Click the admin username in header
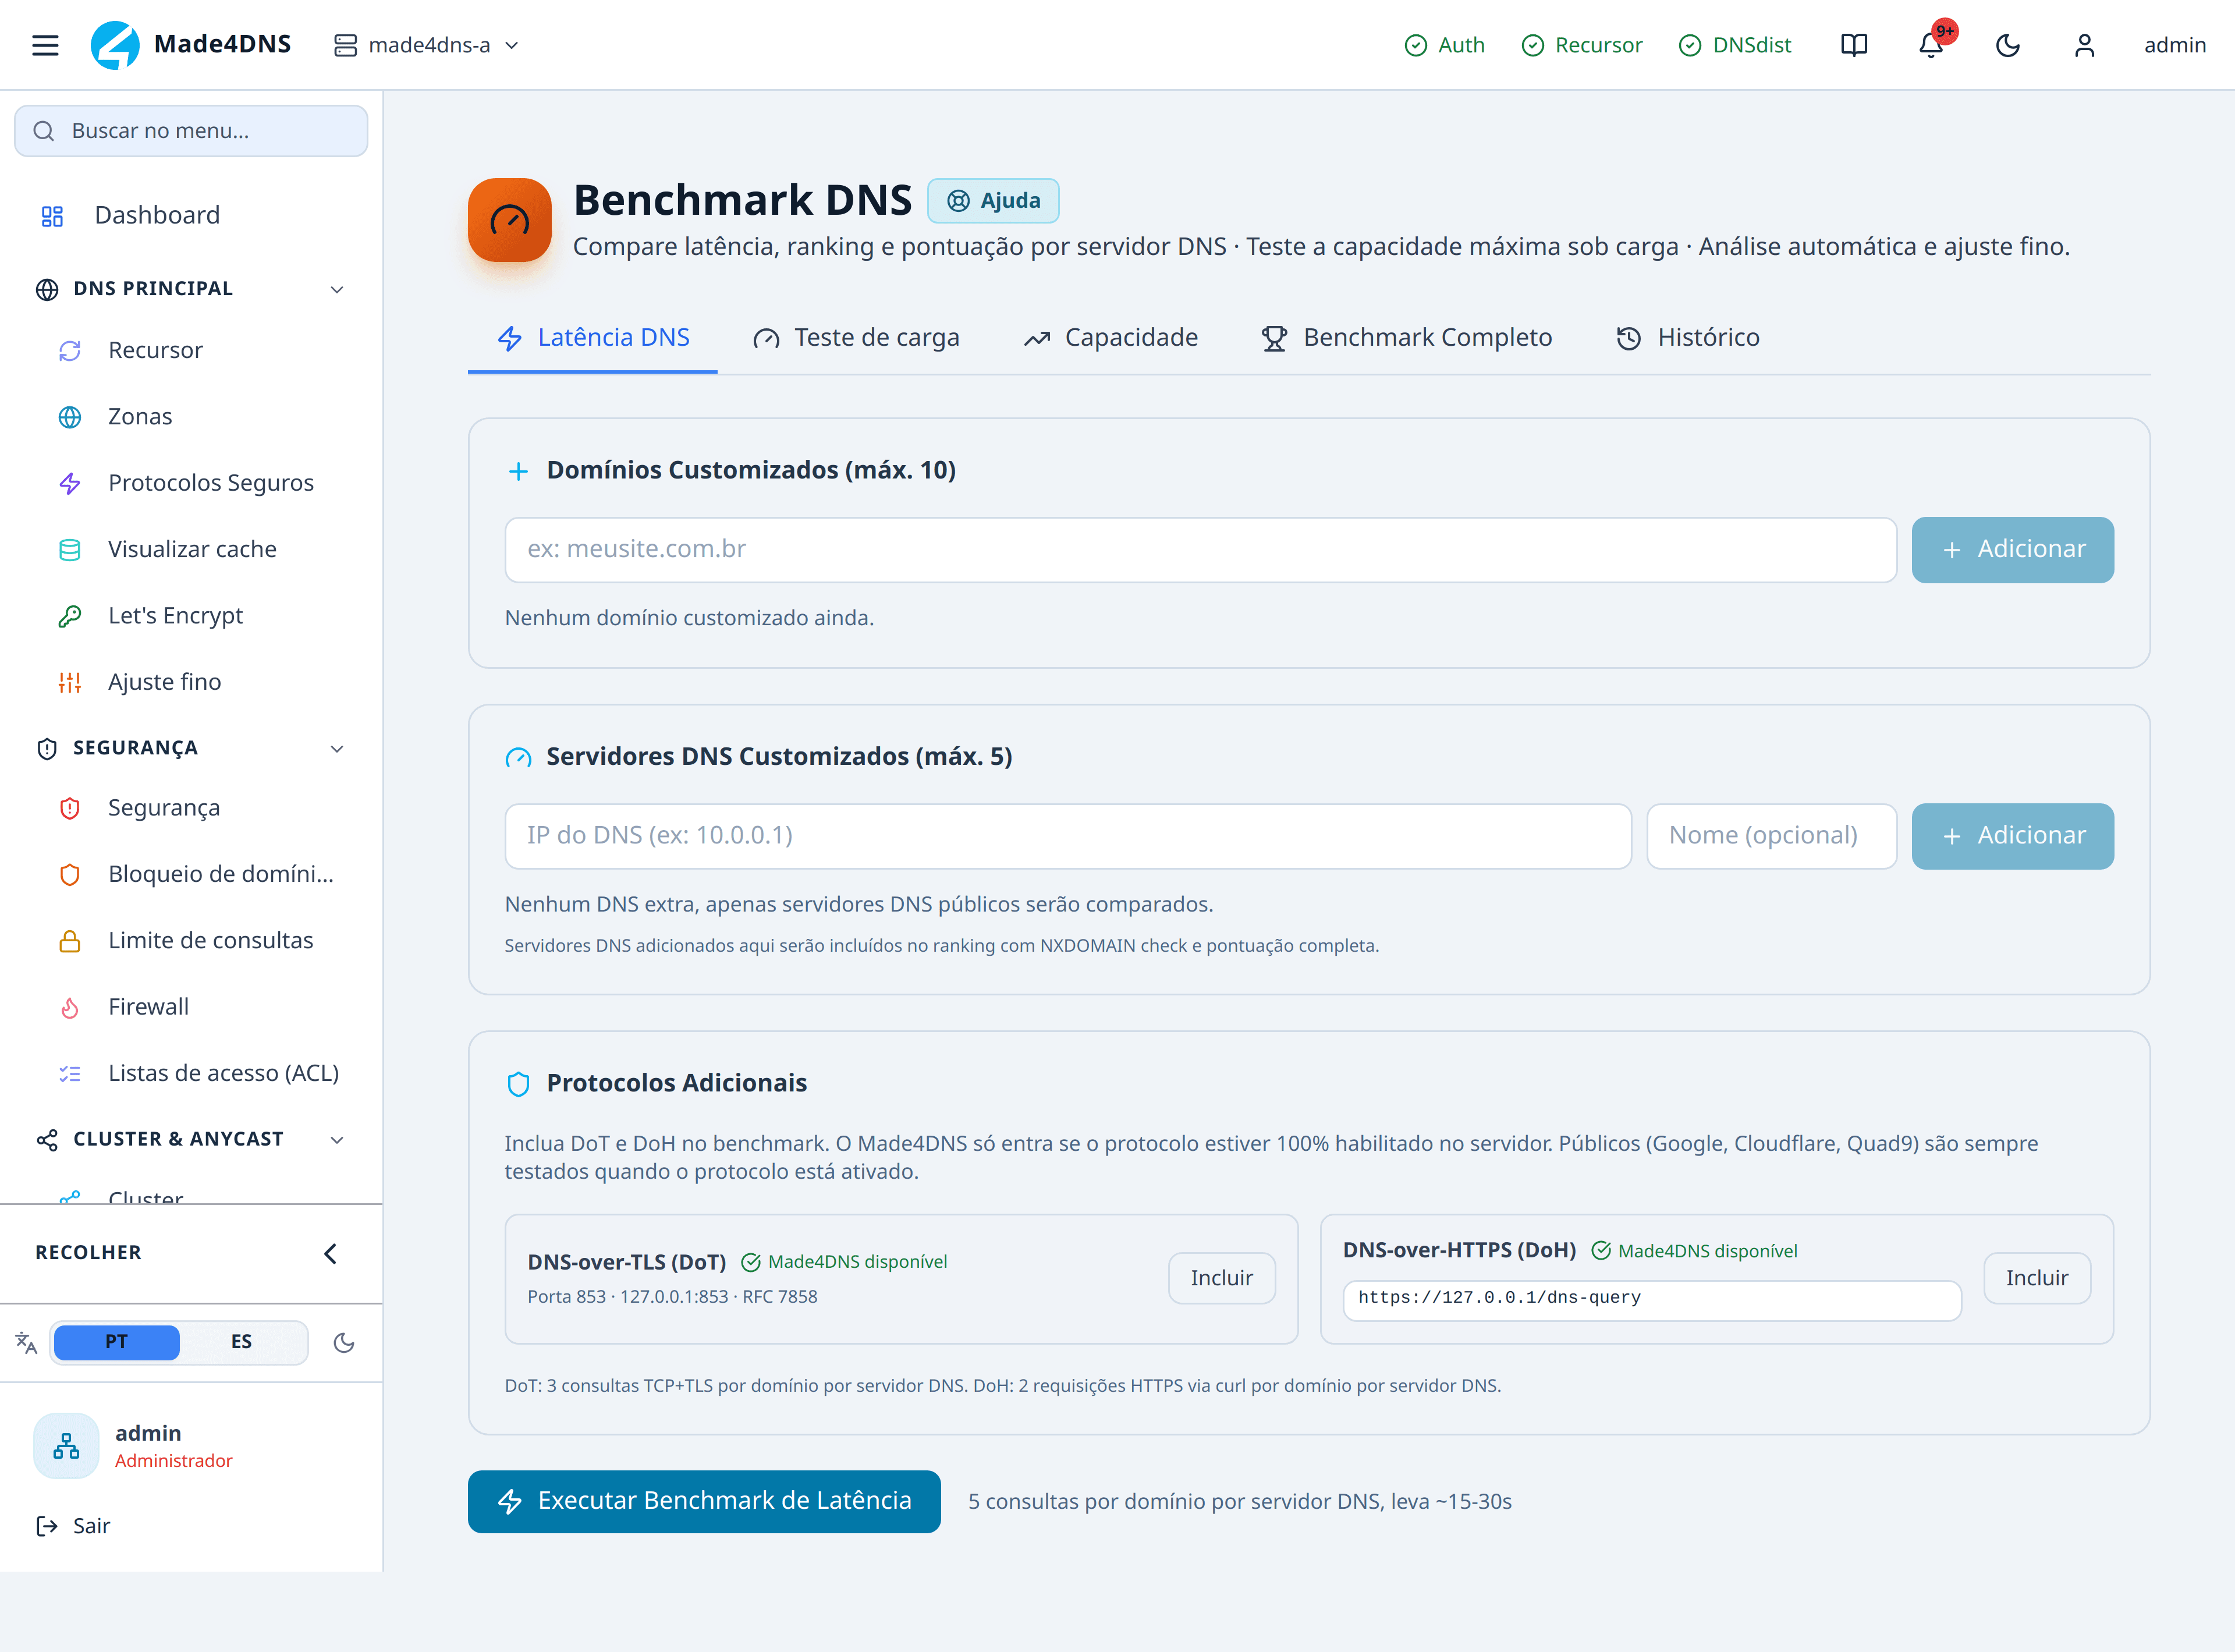2235x1652 pixels. (x=2175, y=45)
